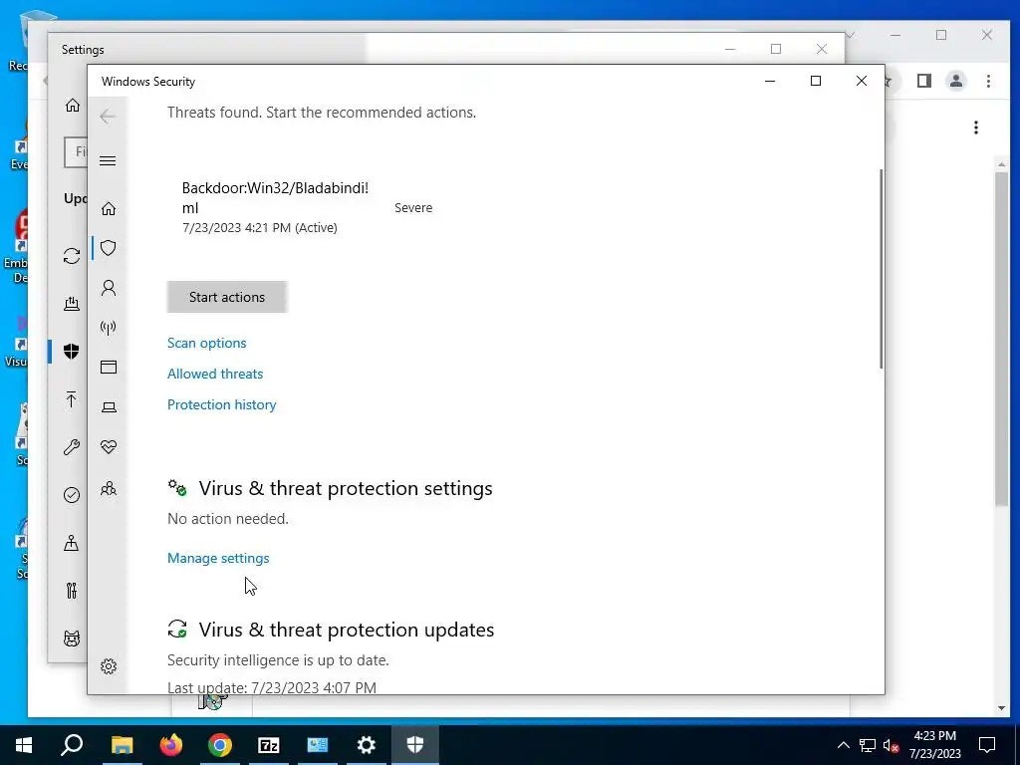Open Firewall & network protection icon
The width and height of the screenshot is (1020, 765).
(109, 327)
